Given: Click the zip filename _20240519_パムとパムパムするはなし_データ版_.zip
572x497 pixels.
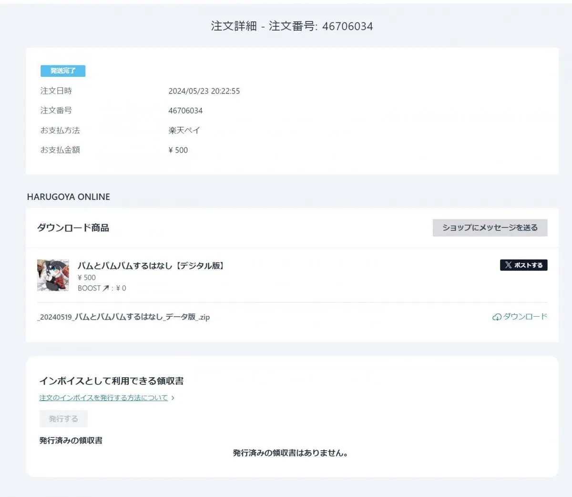Looking at the screenshot, I should (x=123, y=317).
